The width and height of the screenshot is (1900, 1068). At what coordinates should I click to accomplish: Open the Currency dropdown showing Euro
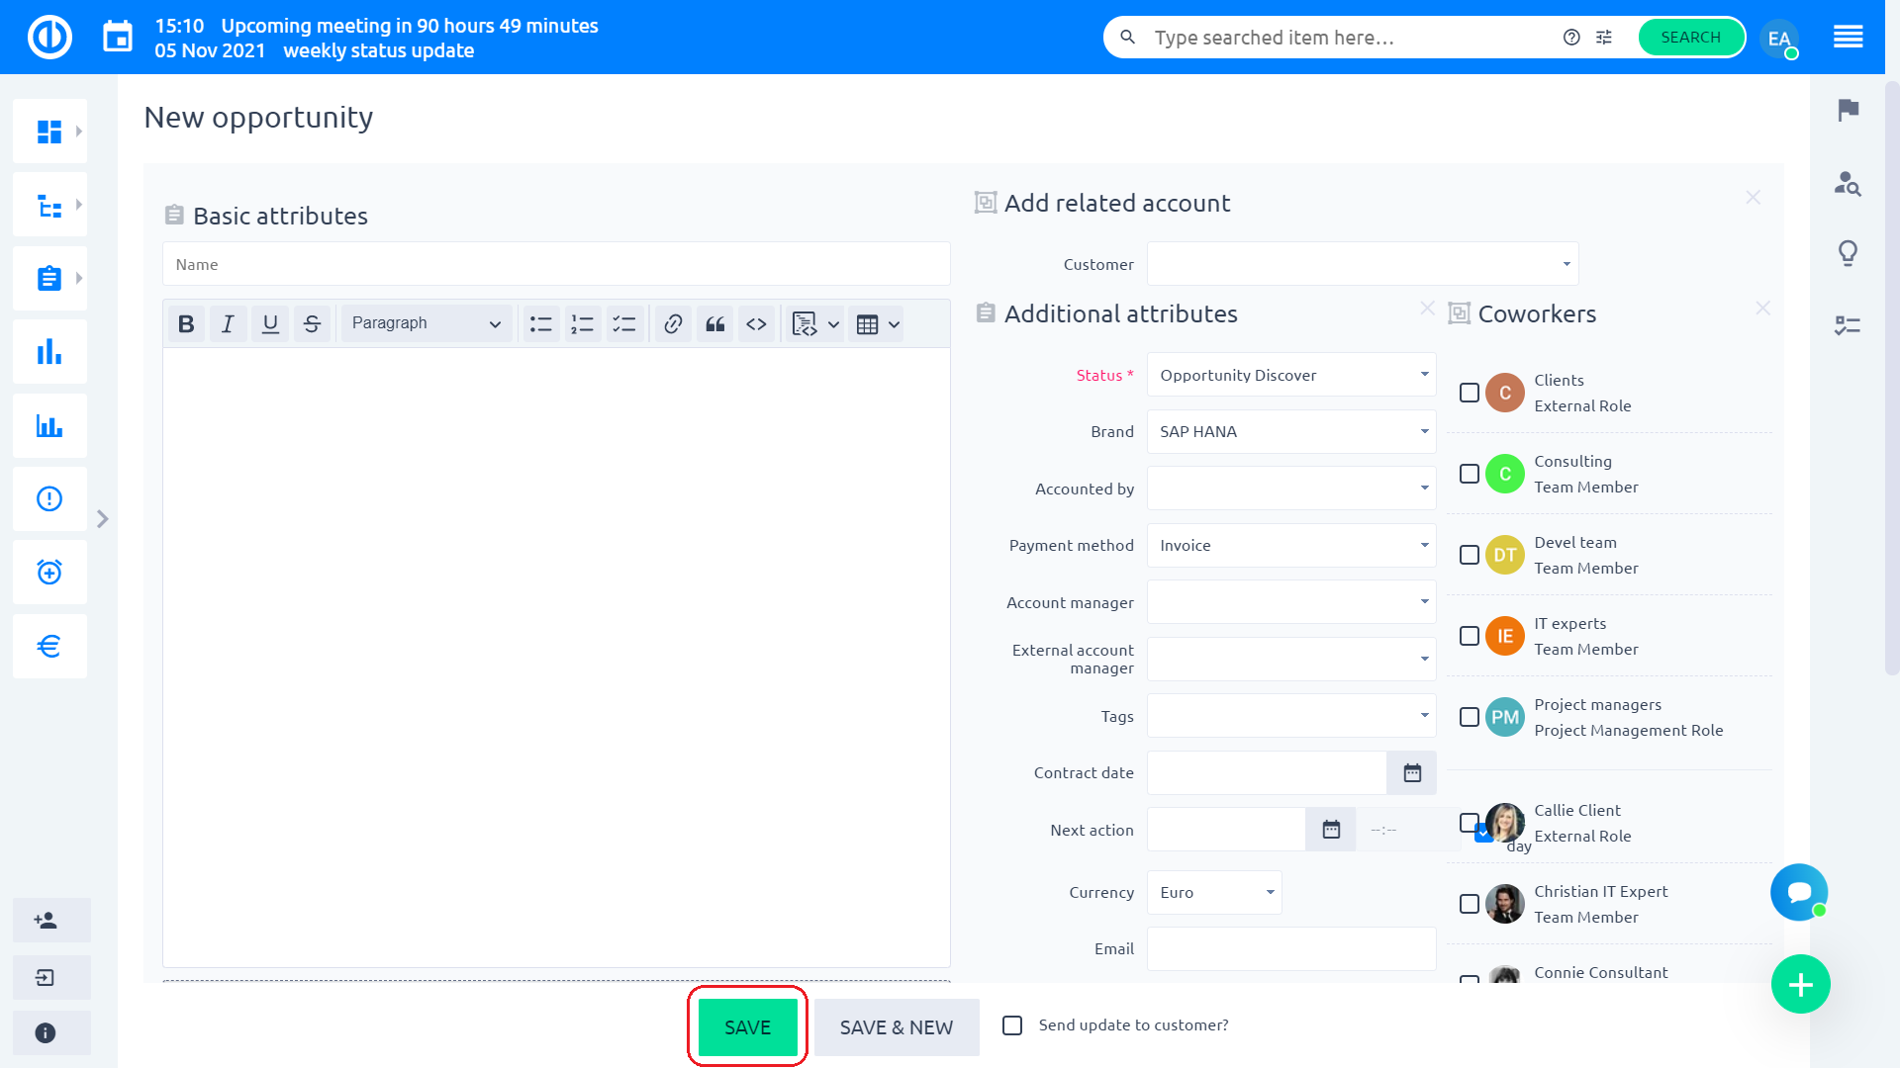(1214, 892)
